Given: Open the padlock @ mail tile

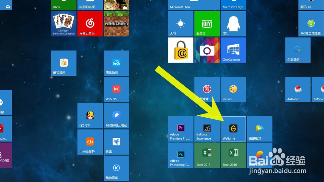Looking at the screenshot, I should pyautogui.click(x=180, y=50).
